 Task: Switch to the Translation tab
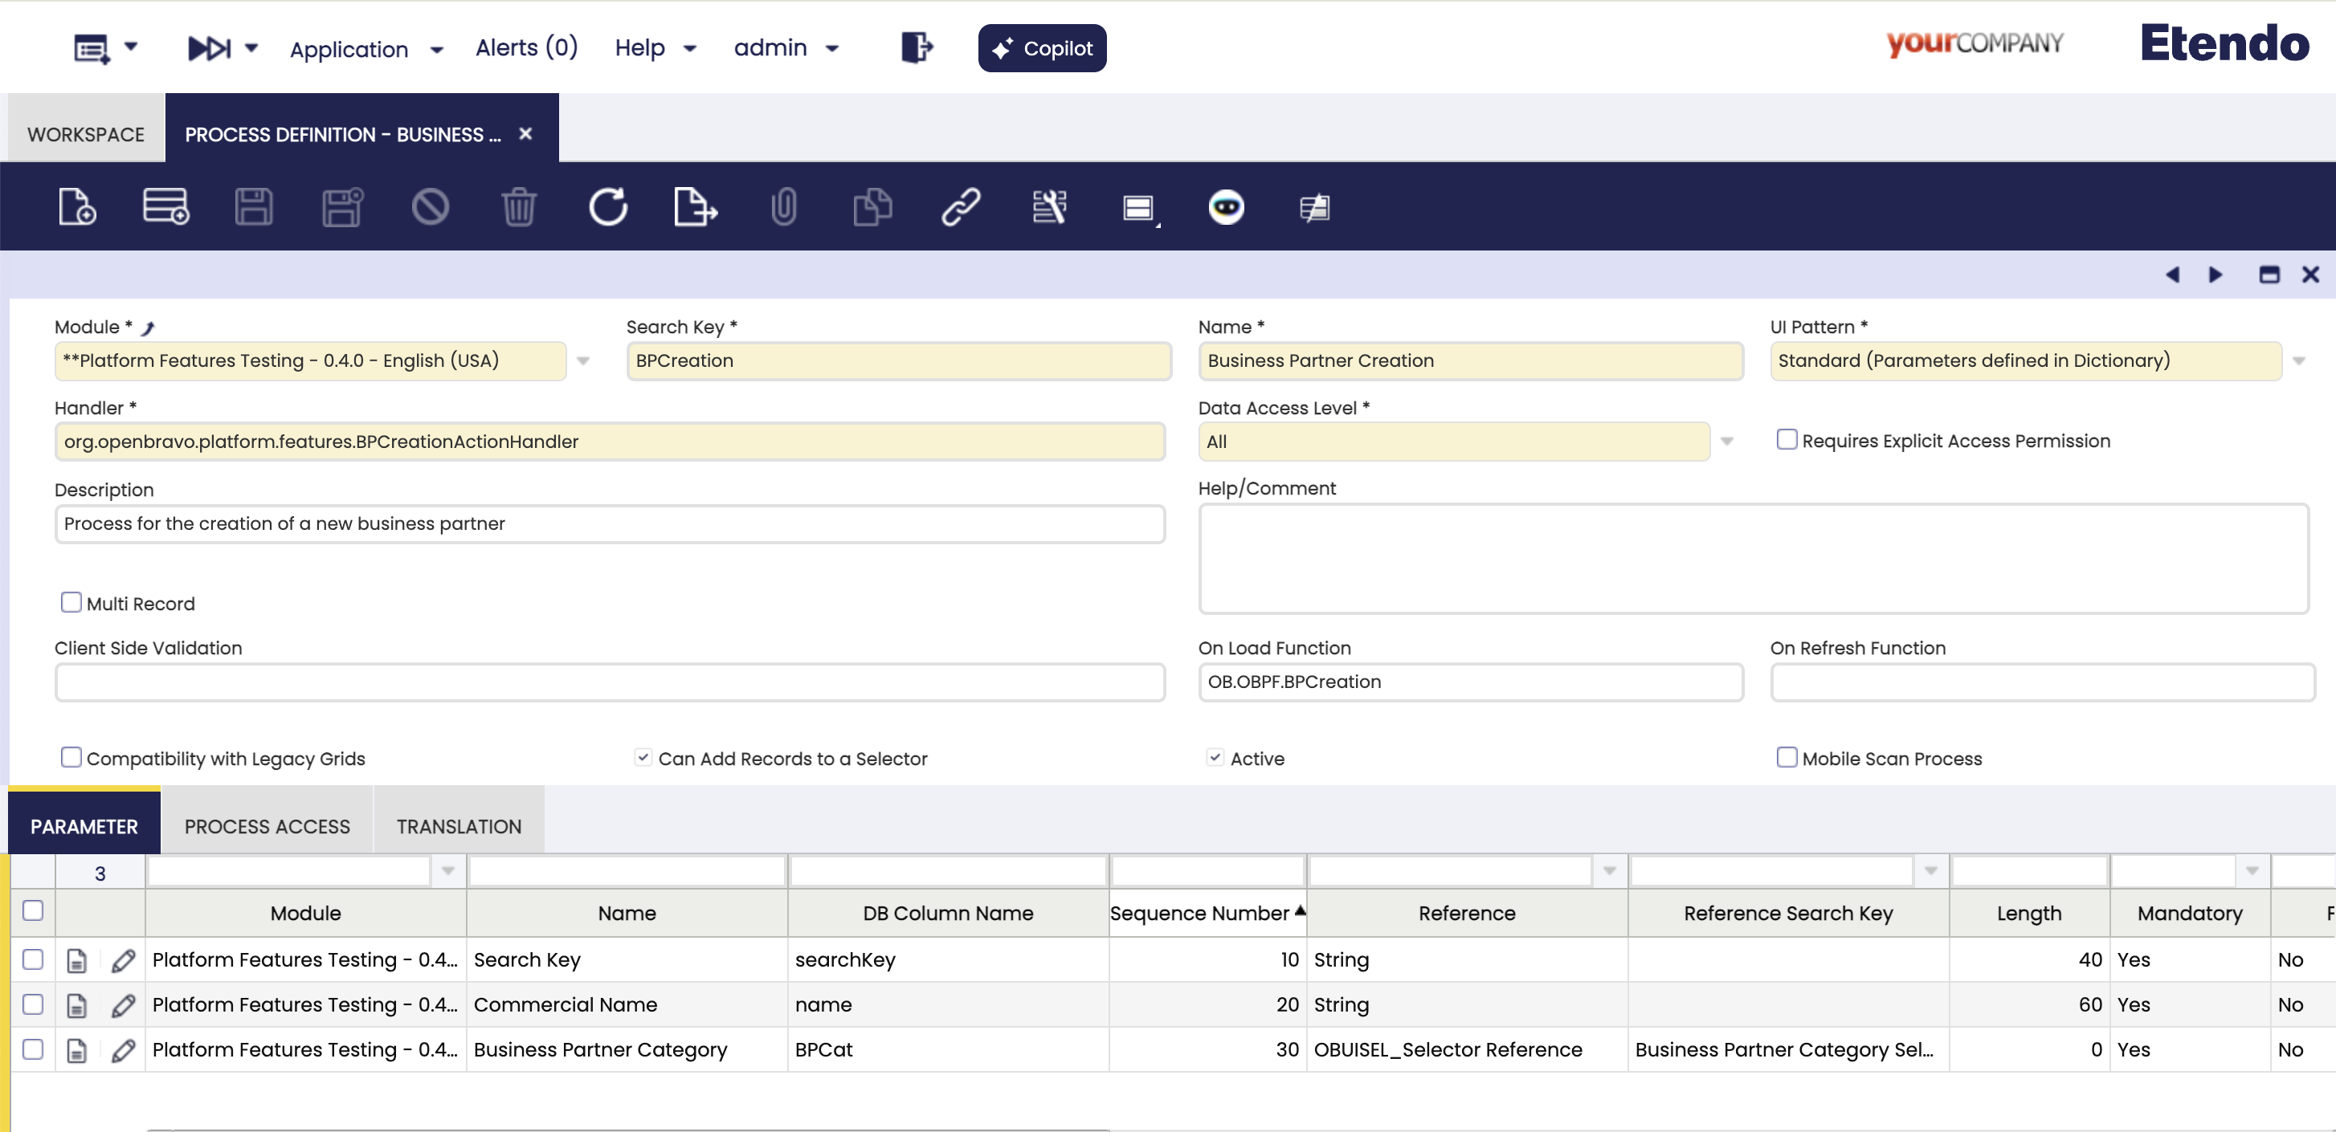[458, 825]
